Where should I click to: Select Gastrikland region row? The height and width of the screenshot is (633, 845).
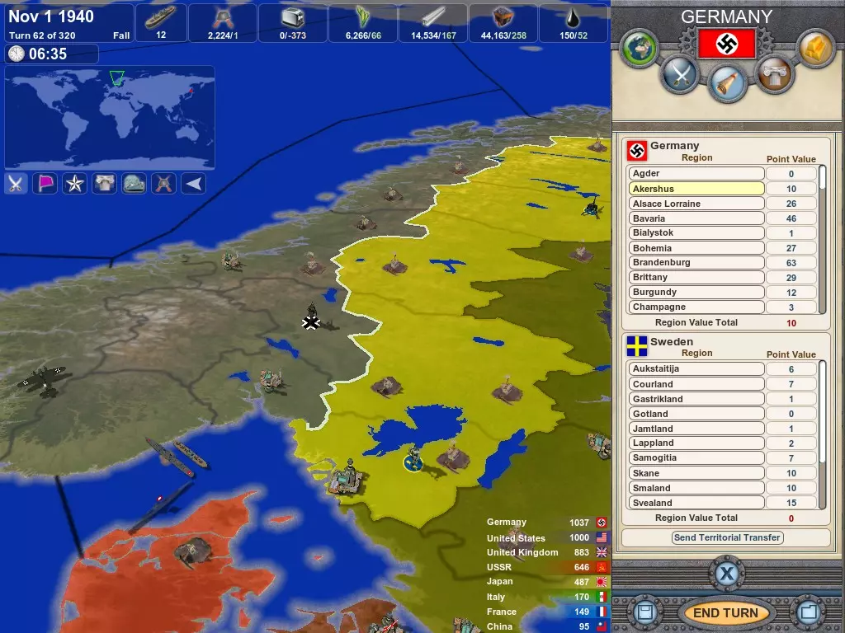[696, 399]
